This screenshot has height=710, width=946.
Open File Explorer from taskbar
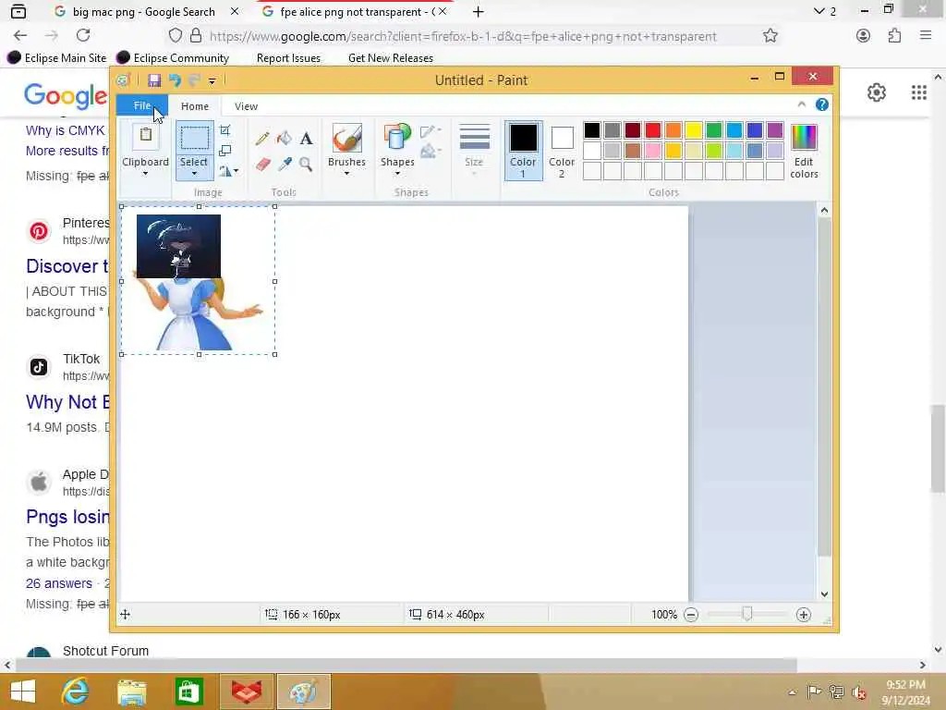[x=131, y=692]
